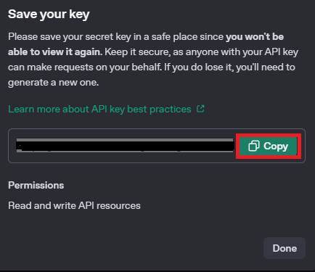Click the word Copy in the green button
Image resolution: width=315 pixels, height=272 pixels.
pyautogui.click(x=276, y=146)
